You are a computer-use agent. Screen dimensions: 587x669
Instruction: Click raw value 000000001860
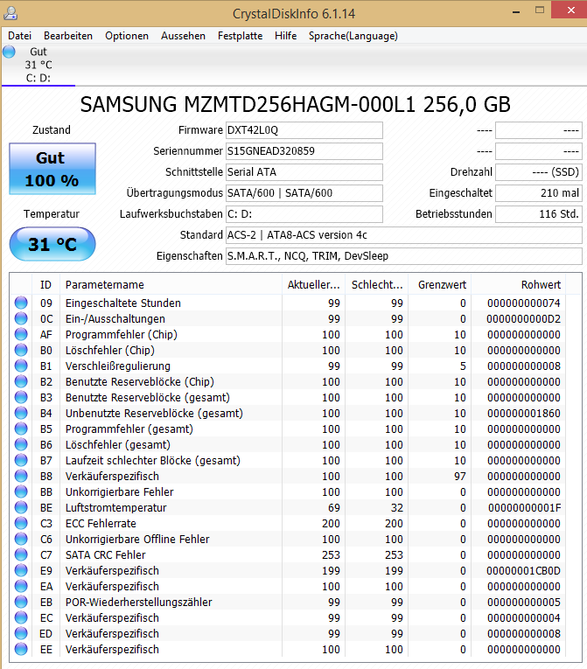pyautogui.click(x=523, y=413)
